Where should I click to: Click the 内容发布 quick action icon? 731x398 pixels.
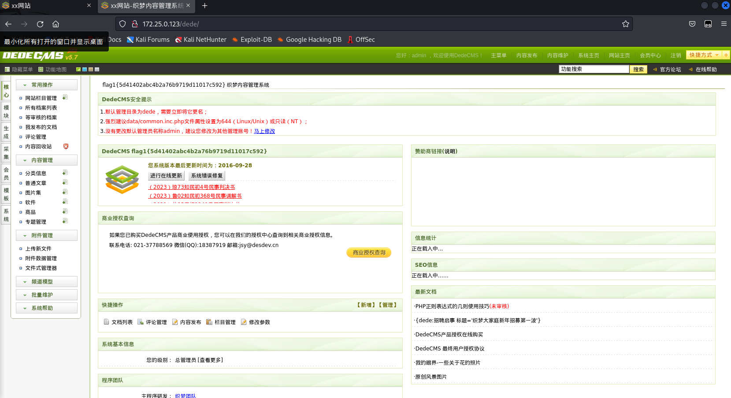click(175, 322)
